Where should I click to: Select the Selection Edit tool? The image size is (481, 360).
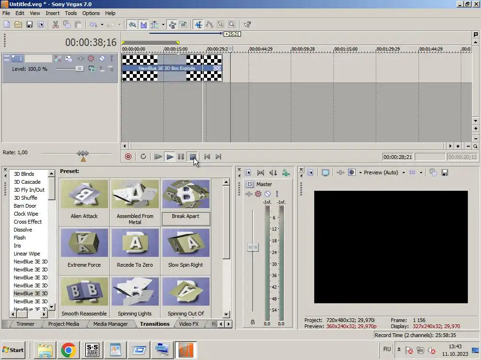(x=221, y=24)
